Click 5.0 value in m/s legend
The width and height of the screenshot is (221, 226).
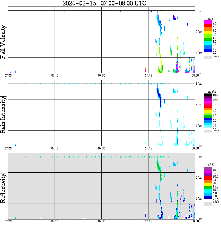pos(214,34)
